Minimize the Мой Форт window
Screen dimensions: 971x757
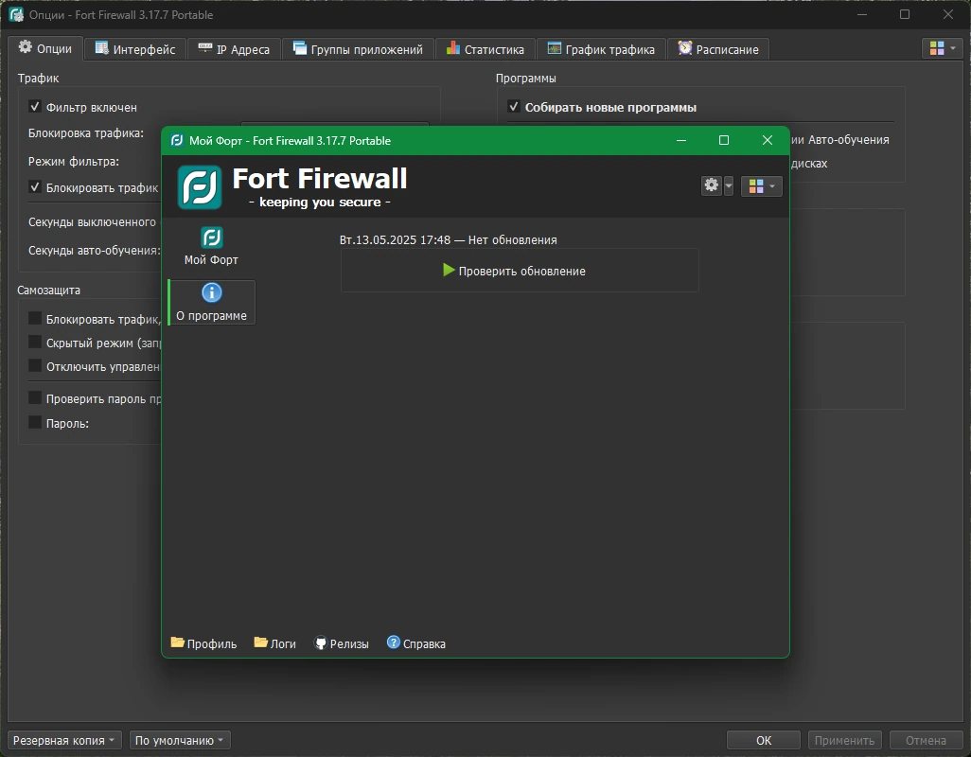(681, 140)
